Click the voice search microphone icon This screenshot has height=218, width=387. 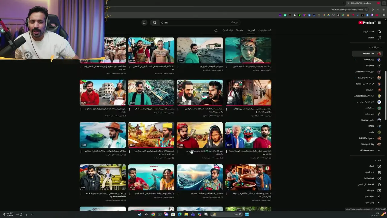tap(144, 22)
